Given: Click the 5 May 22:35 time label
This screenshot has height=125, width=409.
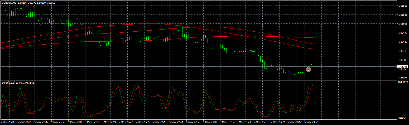Looking at the screenshot, I should click(143, 122).
